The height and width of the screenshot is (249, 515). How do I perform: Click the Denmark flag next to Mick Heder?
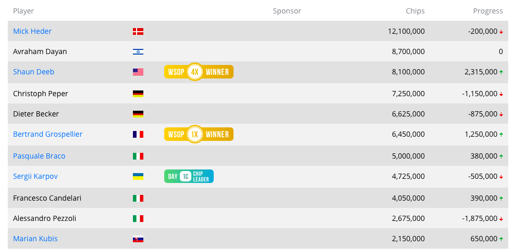(x=138, y=32)
